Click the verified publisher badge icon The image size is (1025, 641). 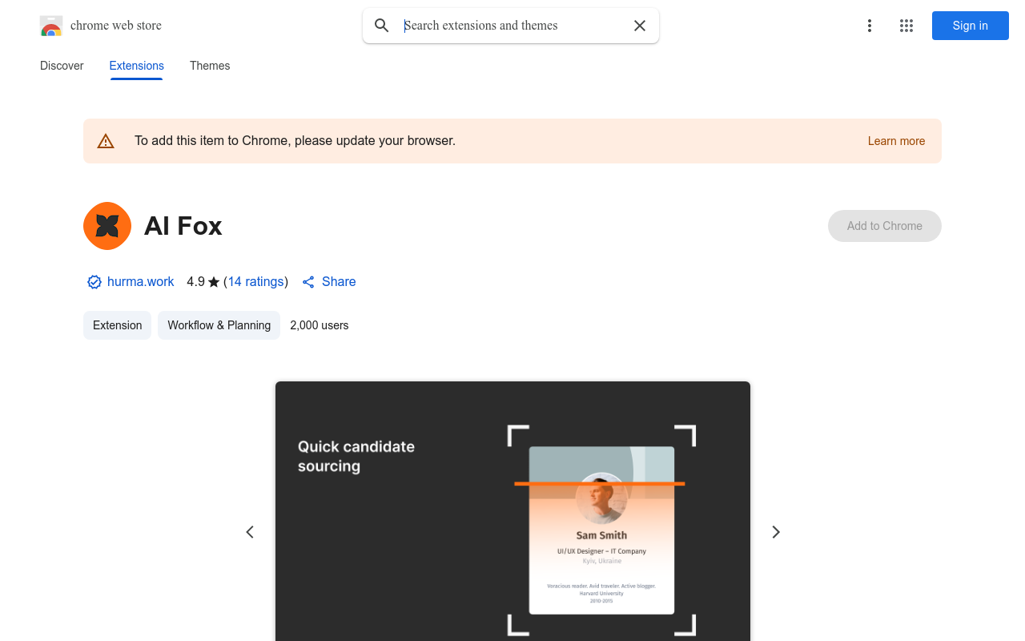[94, 282]
